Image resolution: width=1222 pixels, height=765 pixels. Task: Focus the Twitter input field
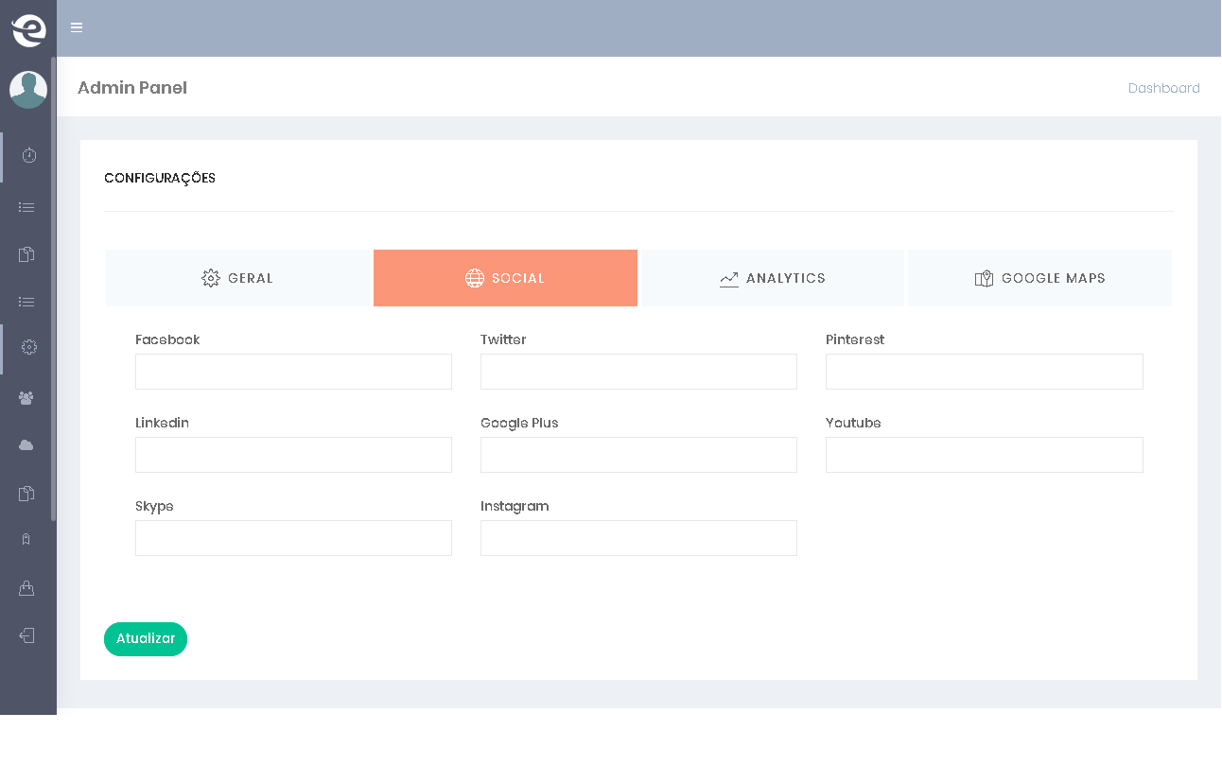[638, 372]
